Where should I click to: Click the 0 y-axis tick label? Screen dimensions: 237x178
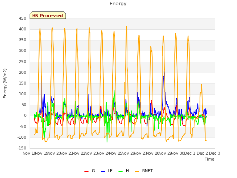coord(25,116)
